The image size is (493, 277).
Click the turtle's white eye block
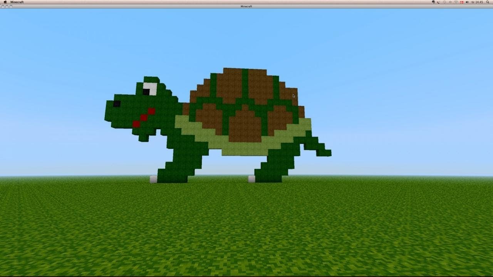tap(150, 89)
